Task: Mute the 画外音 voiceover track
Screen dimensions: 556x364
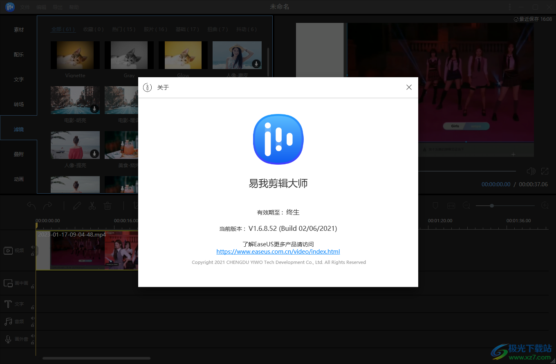Action: tap(33, 336)
